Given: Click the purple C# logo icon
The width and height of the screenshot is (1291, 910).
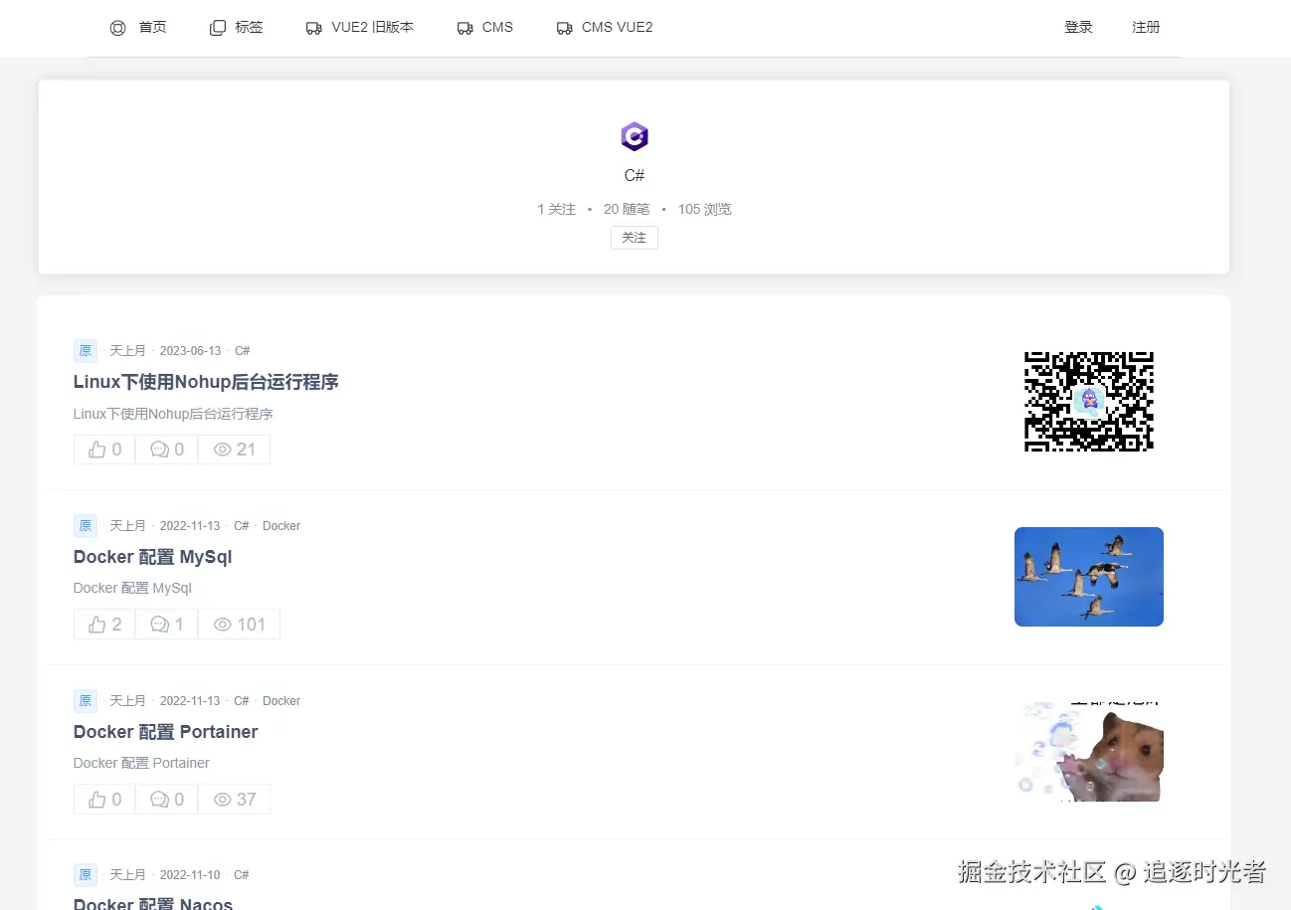Looking at the screenshot, I should tap(635, 136).
